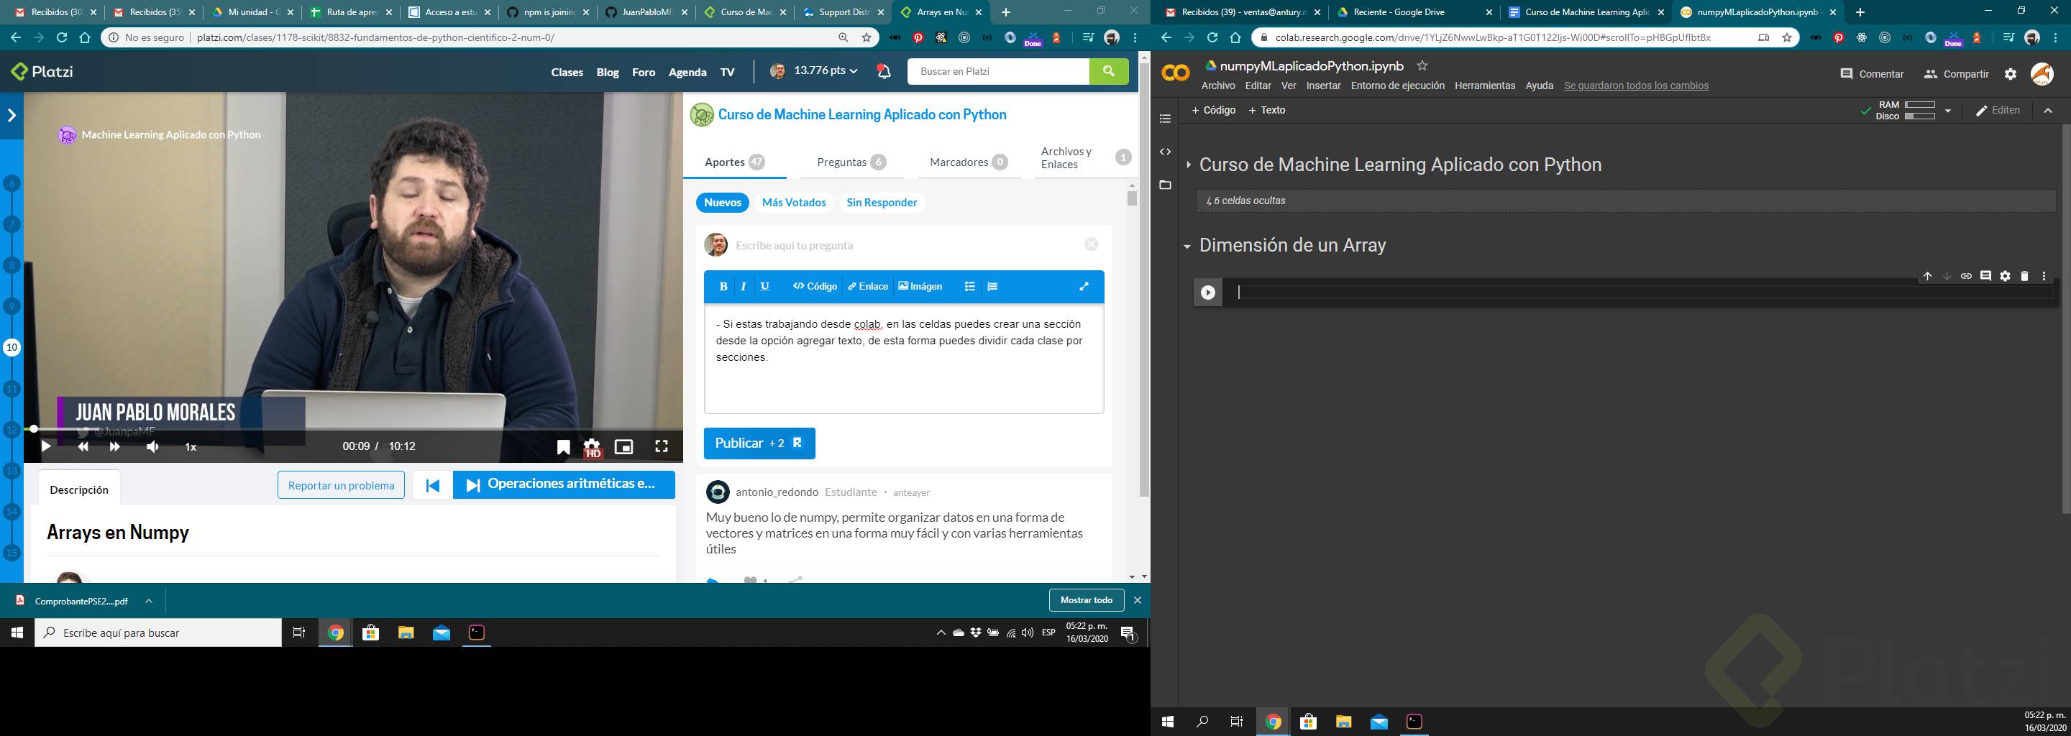
Task: Insert a numbered list in the comment editor
Action: tap(993, 286)
